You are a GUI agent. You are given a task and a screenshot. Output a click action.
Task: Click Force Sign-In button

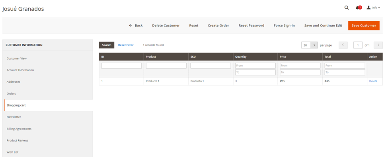click(284, 25)
